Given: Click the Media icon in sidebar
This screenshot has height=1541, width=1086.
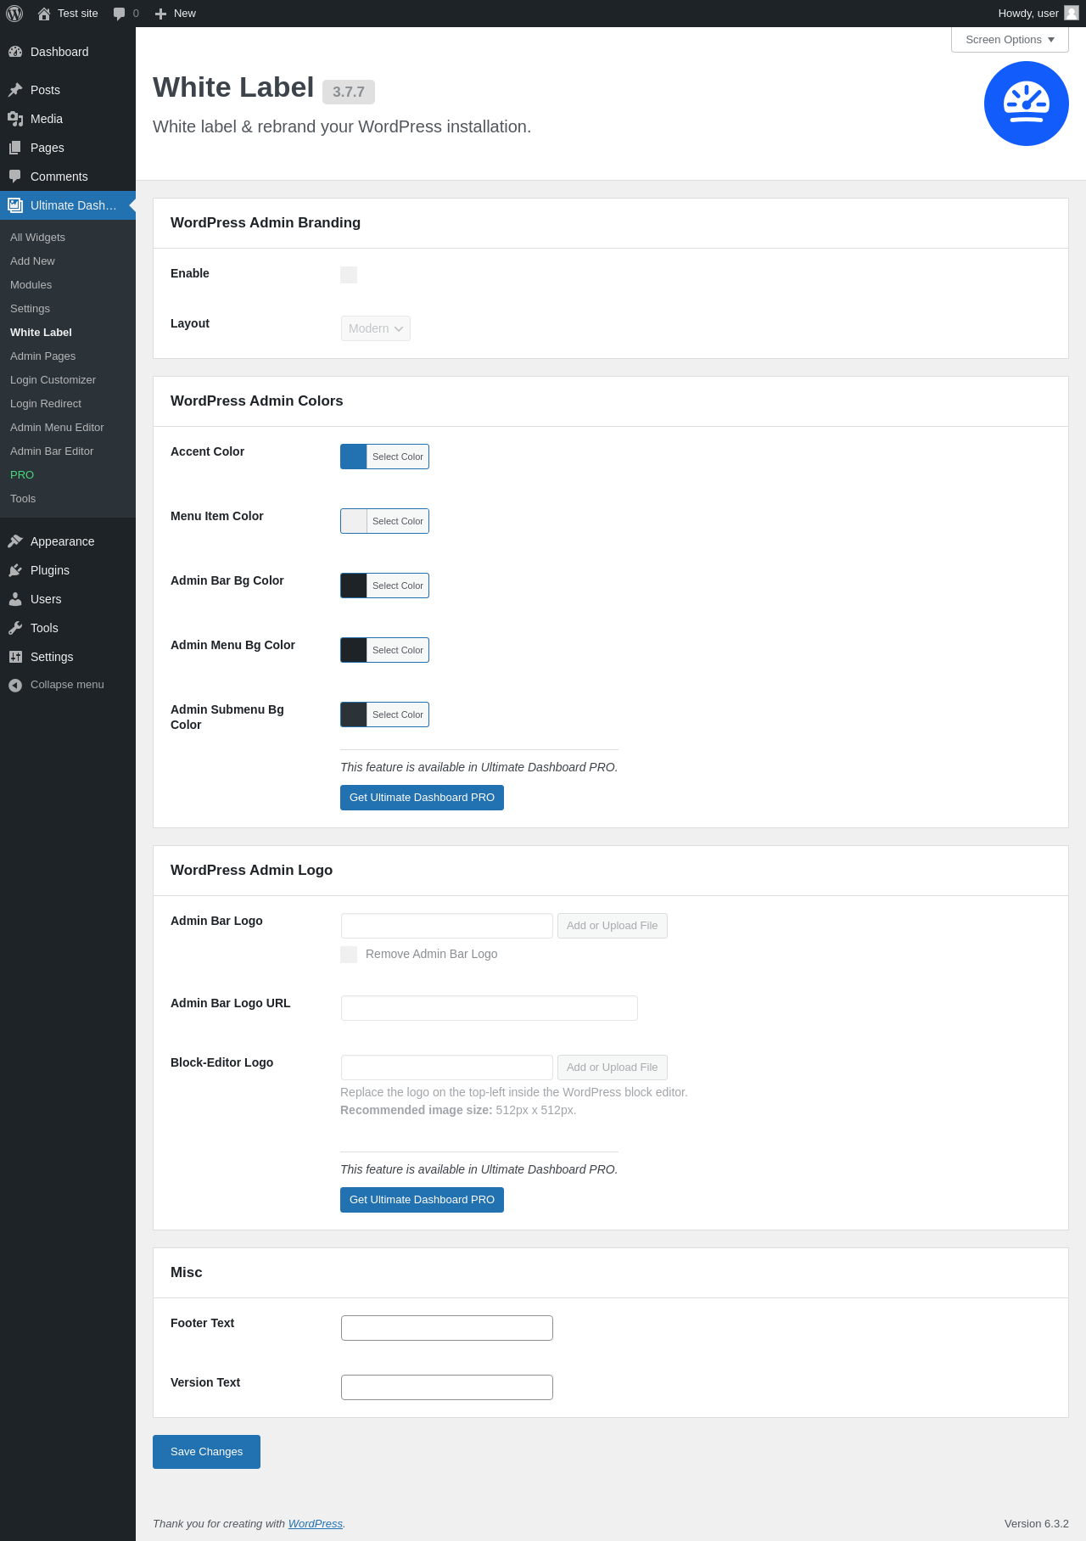Looking at the screenshot, I should tap(15, 119).
